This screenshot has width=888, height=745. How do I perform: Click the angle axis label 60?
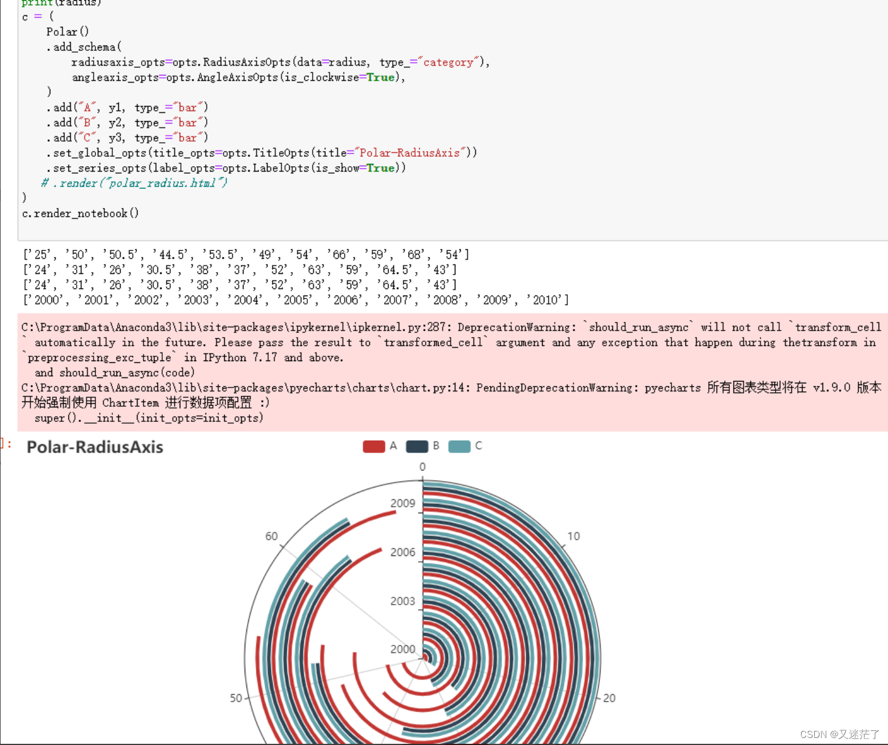point(271,535)
